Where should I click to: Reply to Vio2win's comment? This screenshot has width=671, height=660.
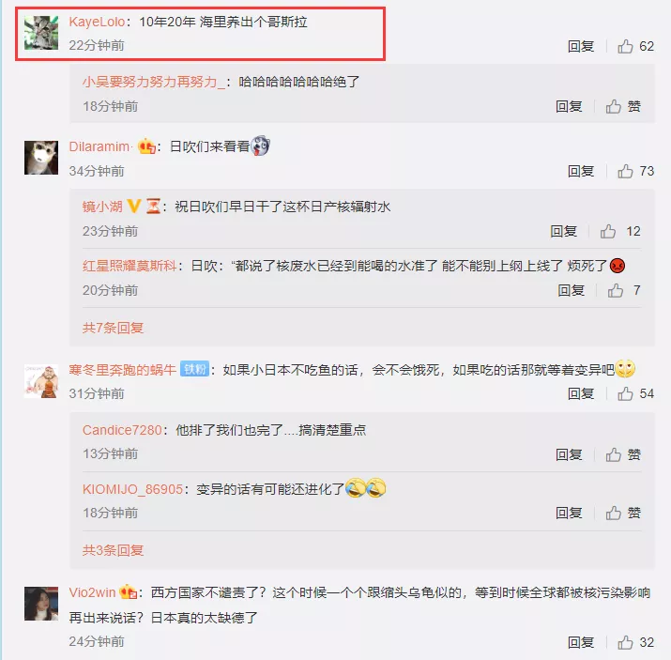581,642
